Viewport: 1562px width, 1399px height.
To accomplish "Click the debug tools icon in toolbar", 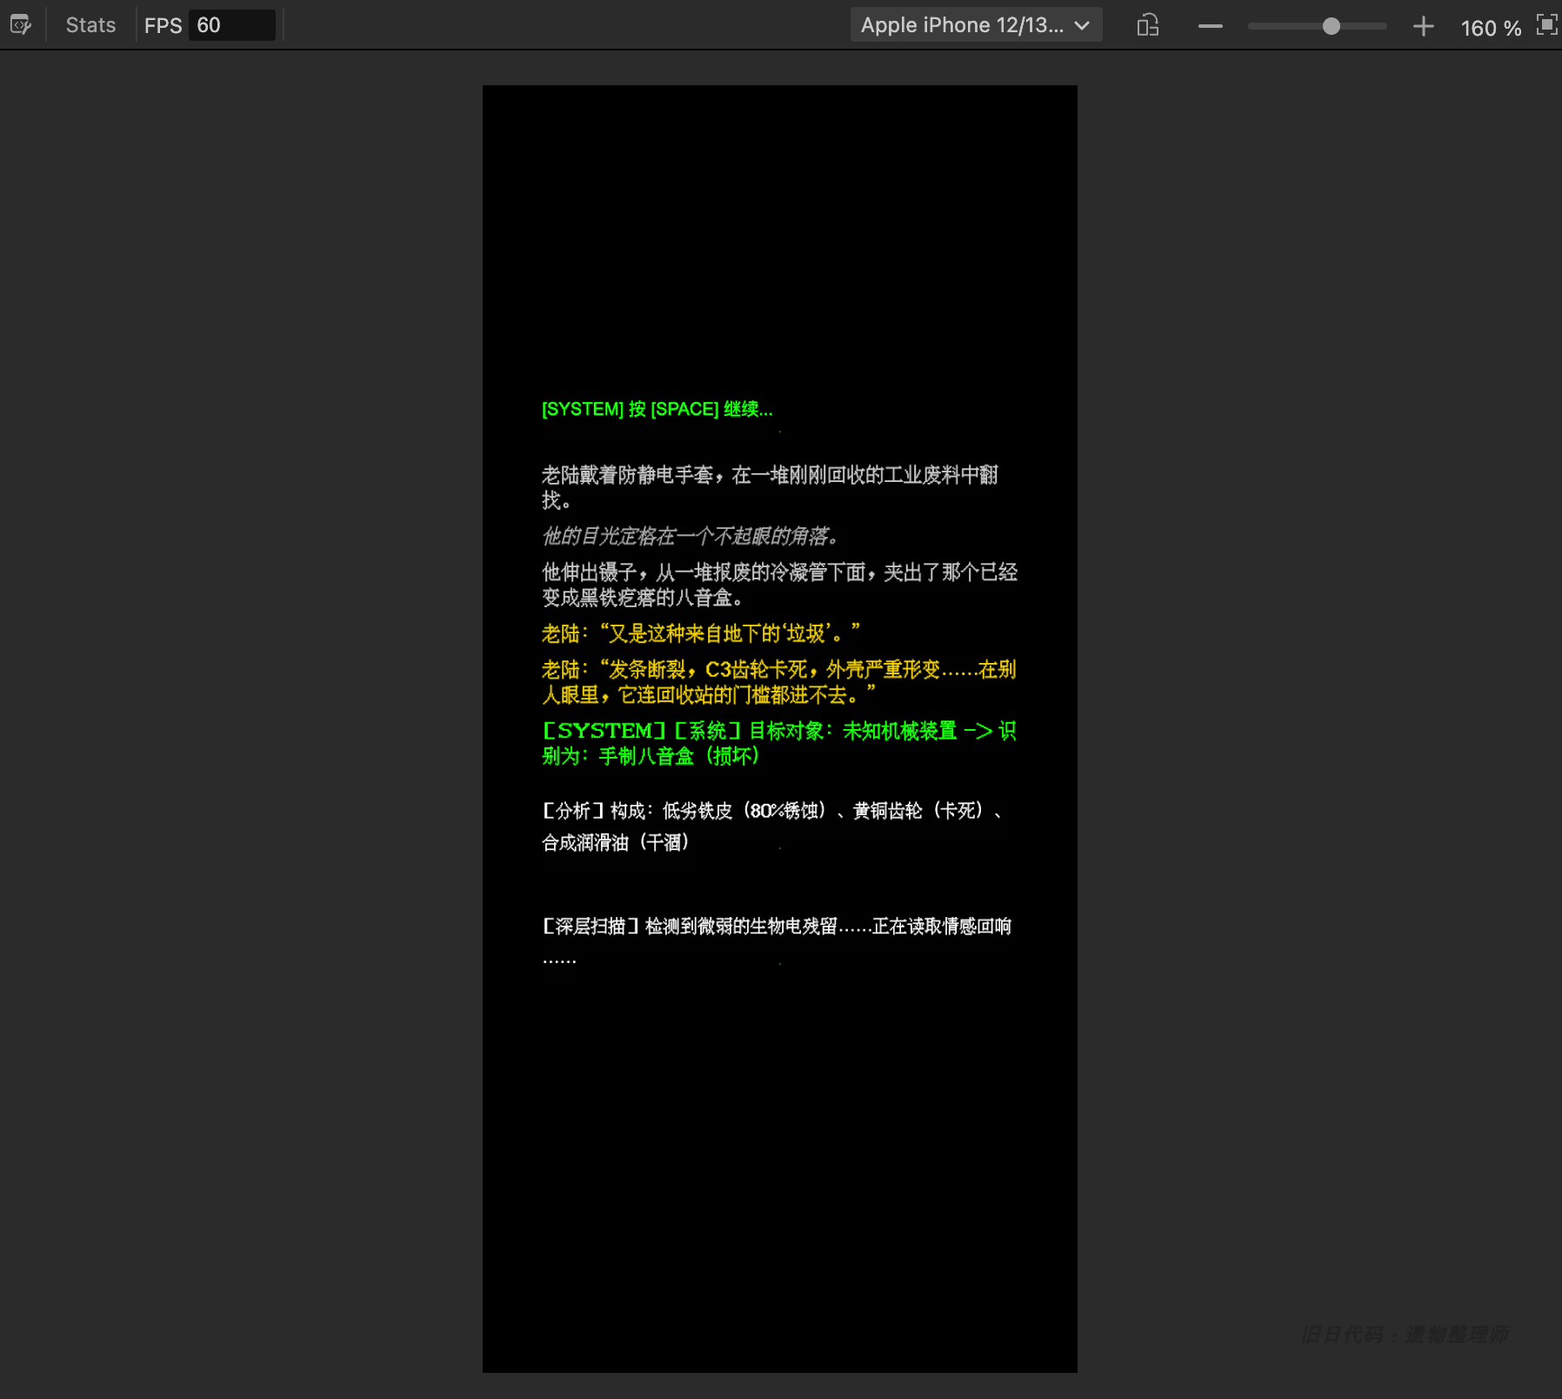I will point(20,25).
